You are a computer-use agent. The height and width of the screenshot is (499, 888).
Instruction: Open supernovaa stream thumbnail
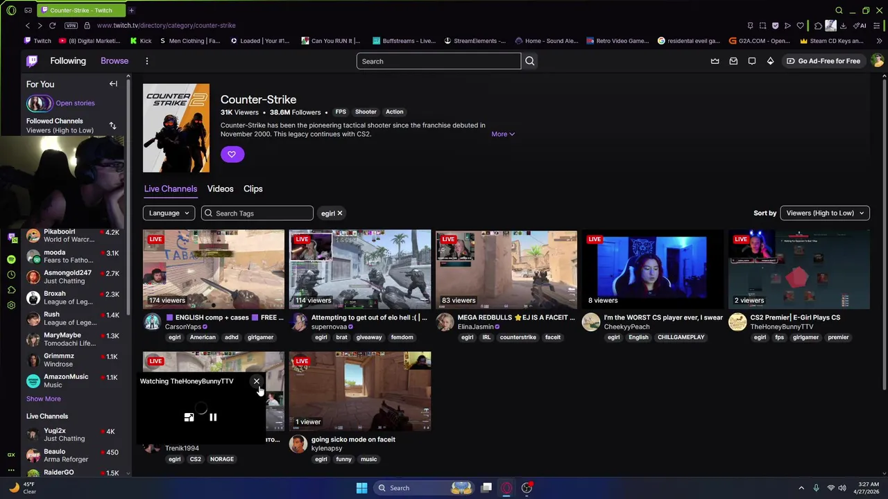(x=359, y=269)
